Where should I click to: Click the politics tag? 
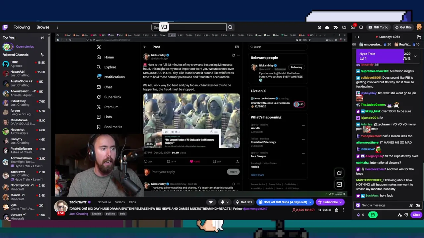coord(110,214)
